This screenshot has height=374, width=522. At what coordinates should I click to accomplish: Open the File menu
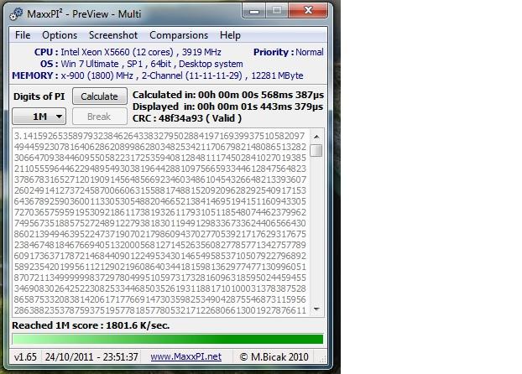23,35
